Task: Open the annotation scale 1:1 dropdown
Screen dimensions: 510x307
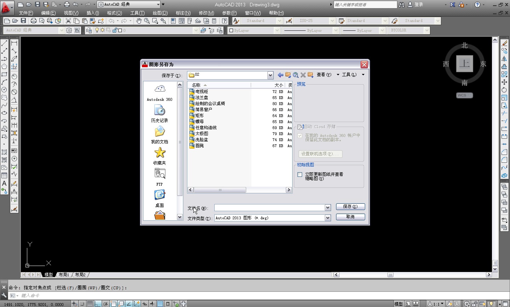Action: [436, 304]
